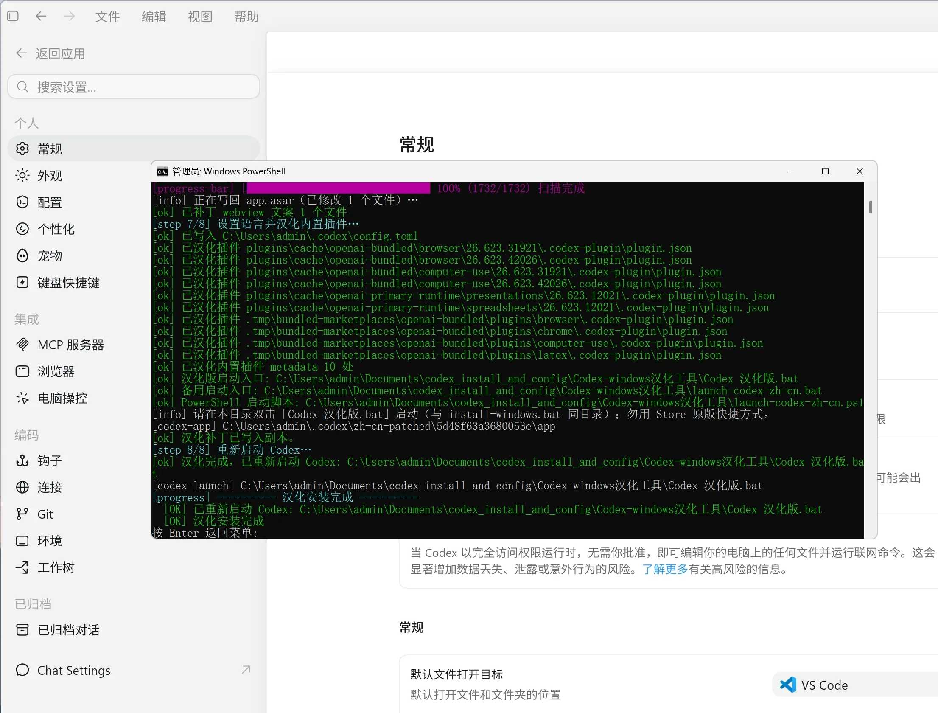The image size is (938, 713).
Task: Click the chat bubble icon for Chat Settings
Action: click(x=22, y=670)
